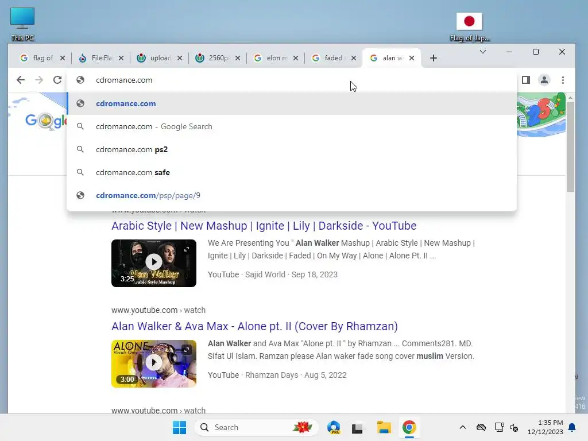Show hidden system tray icons
The width and height of the screenshot is (588, 441).
click(463, 427)
